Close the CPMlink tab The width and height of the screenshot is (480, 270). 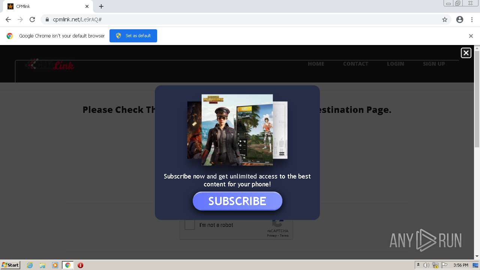click(x=87, y=6)
